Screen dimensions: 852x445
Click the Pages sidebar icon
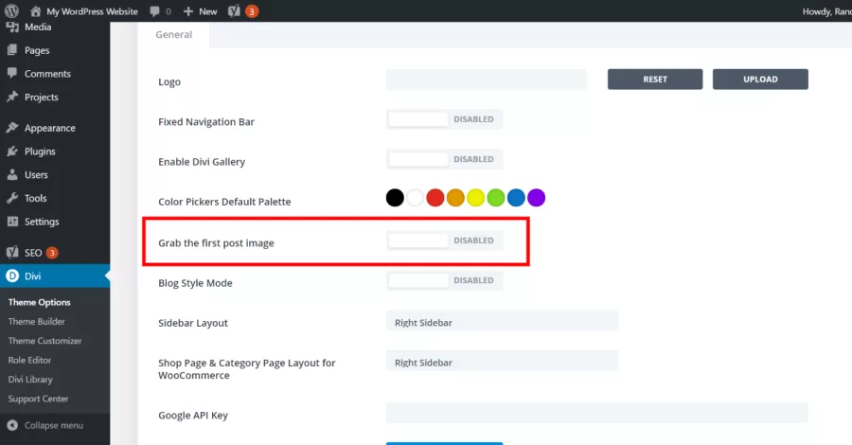tap(12, 50)
